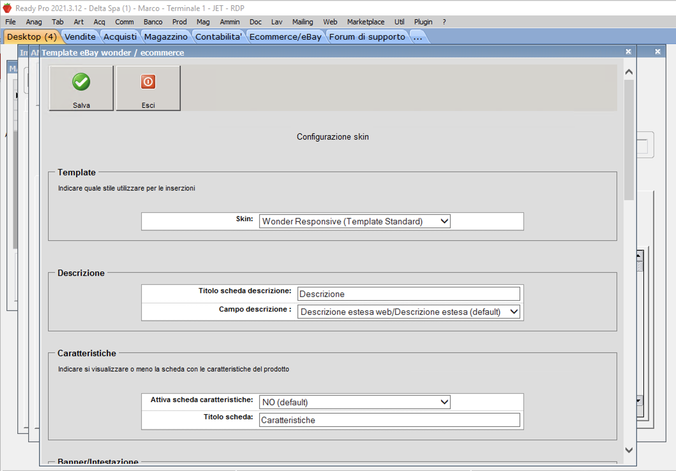The image size is (676, 471).
Task: Open the Acq menu
Action: point(99,22)
